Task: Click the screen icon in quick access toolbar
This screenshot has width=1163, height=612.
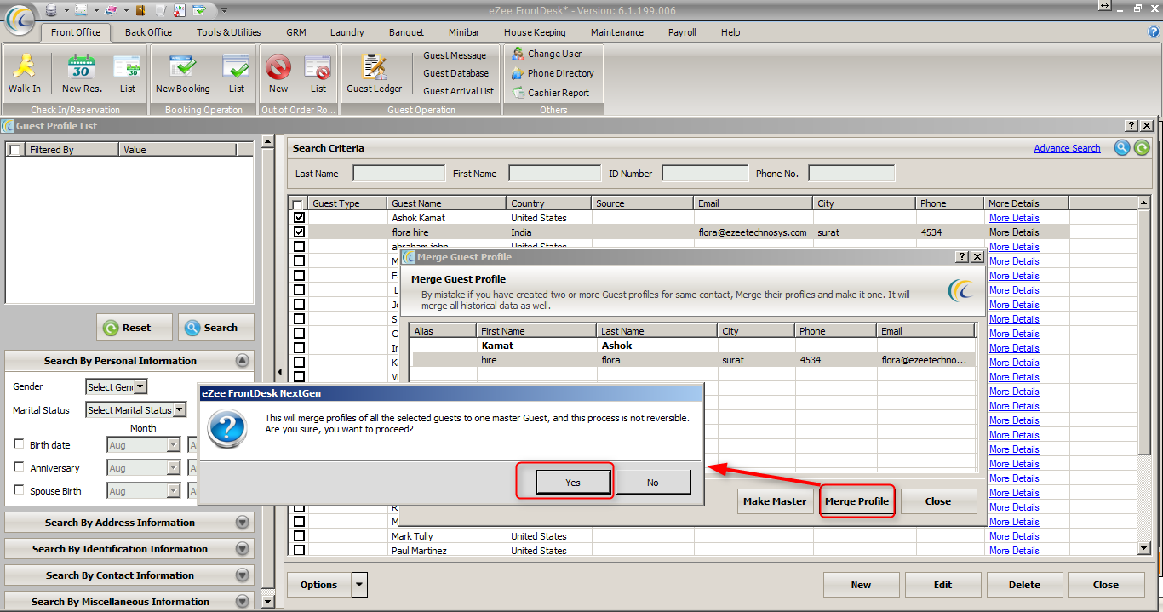Action: 81,9
